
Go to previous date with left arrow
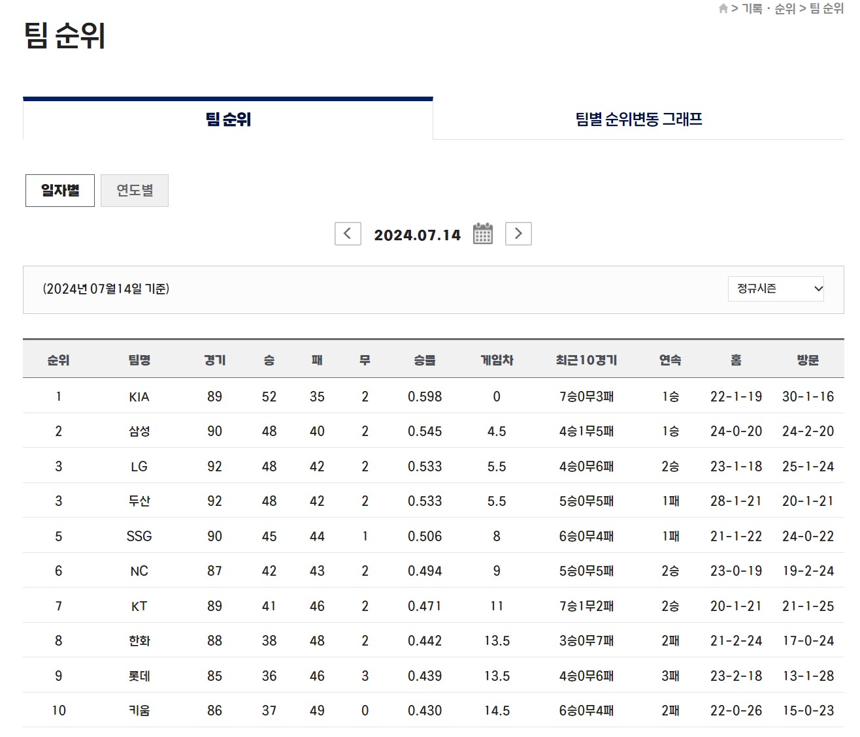click(348, 234)
